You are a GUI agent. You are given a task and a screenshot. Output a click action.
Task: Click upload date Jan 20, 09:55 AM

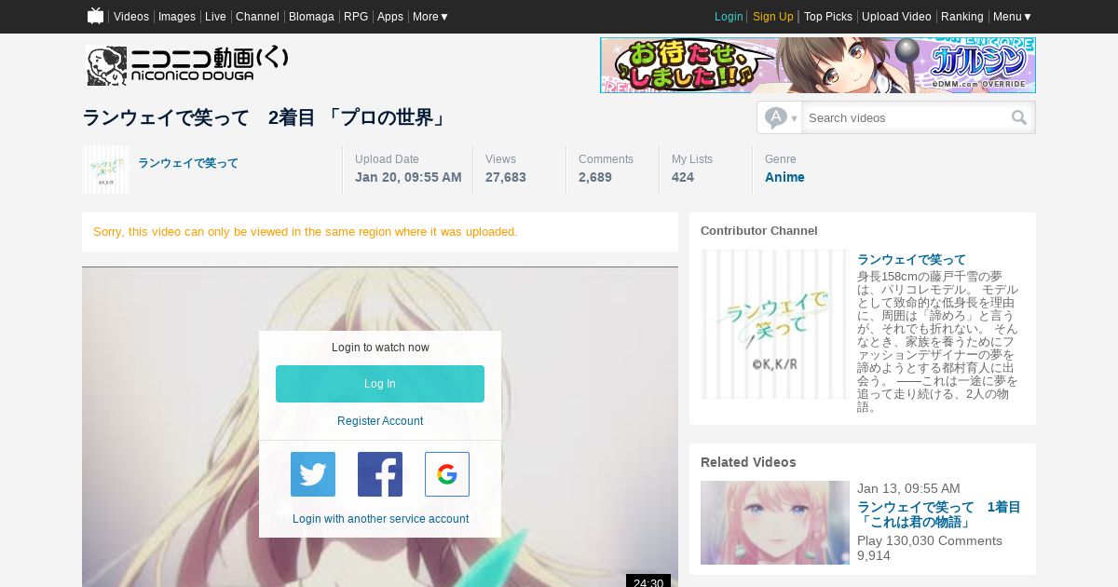coord(408,177)
